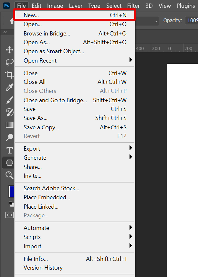Toggle Quick Mask mode icon
The height and width of the screenshot is (277, 198).
(x=9, y=215)
